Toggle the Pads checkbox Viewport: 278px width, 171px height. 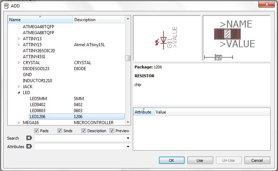click(x=36, y=131)
